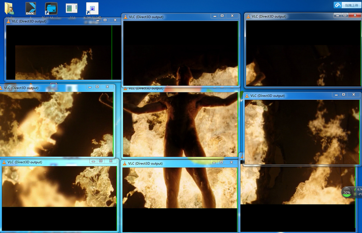
Task: Click the 拖拽上传 upload button
Action: (351, 5)
